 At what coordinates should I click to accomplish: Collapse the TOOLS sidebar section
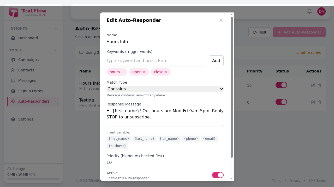click(56, 50)
